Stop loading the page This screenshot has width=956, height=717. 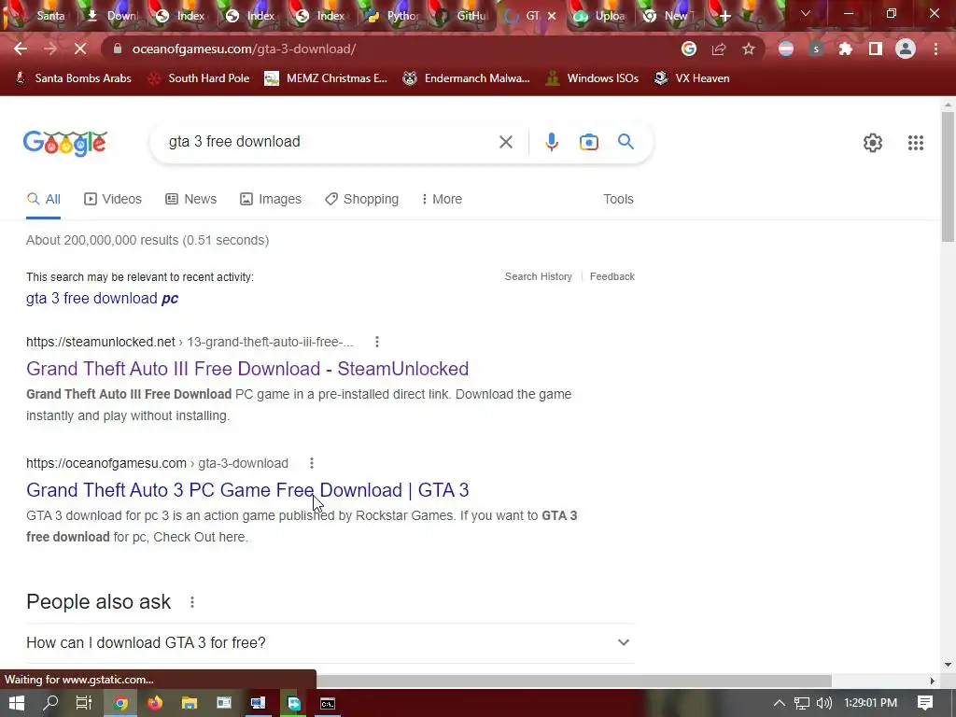[x=80, y=49]
